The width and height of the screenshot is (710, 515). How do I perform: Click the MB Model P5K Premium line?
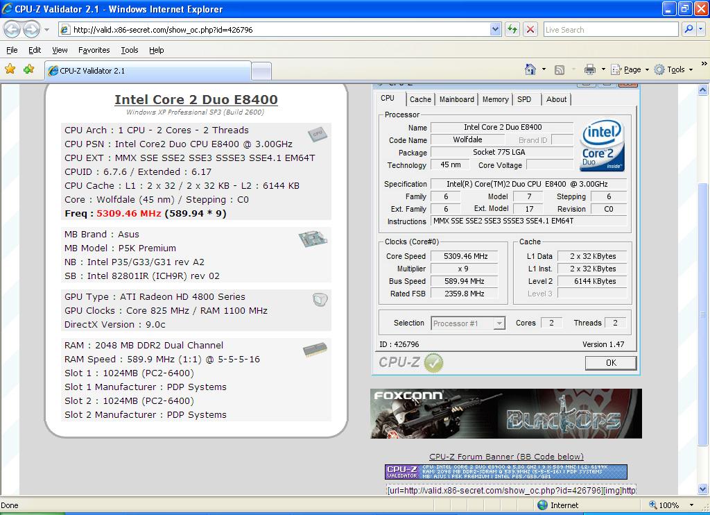[x=120, y=248]
